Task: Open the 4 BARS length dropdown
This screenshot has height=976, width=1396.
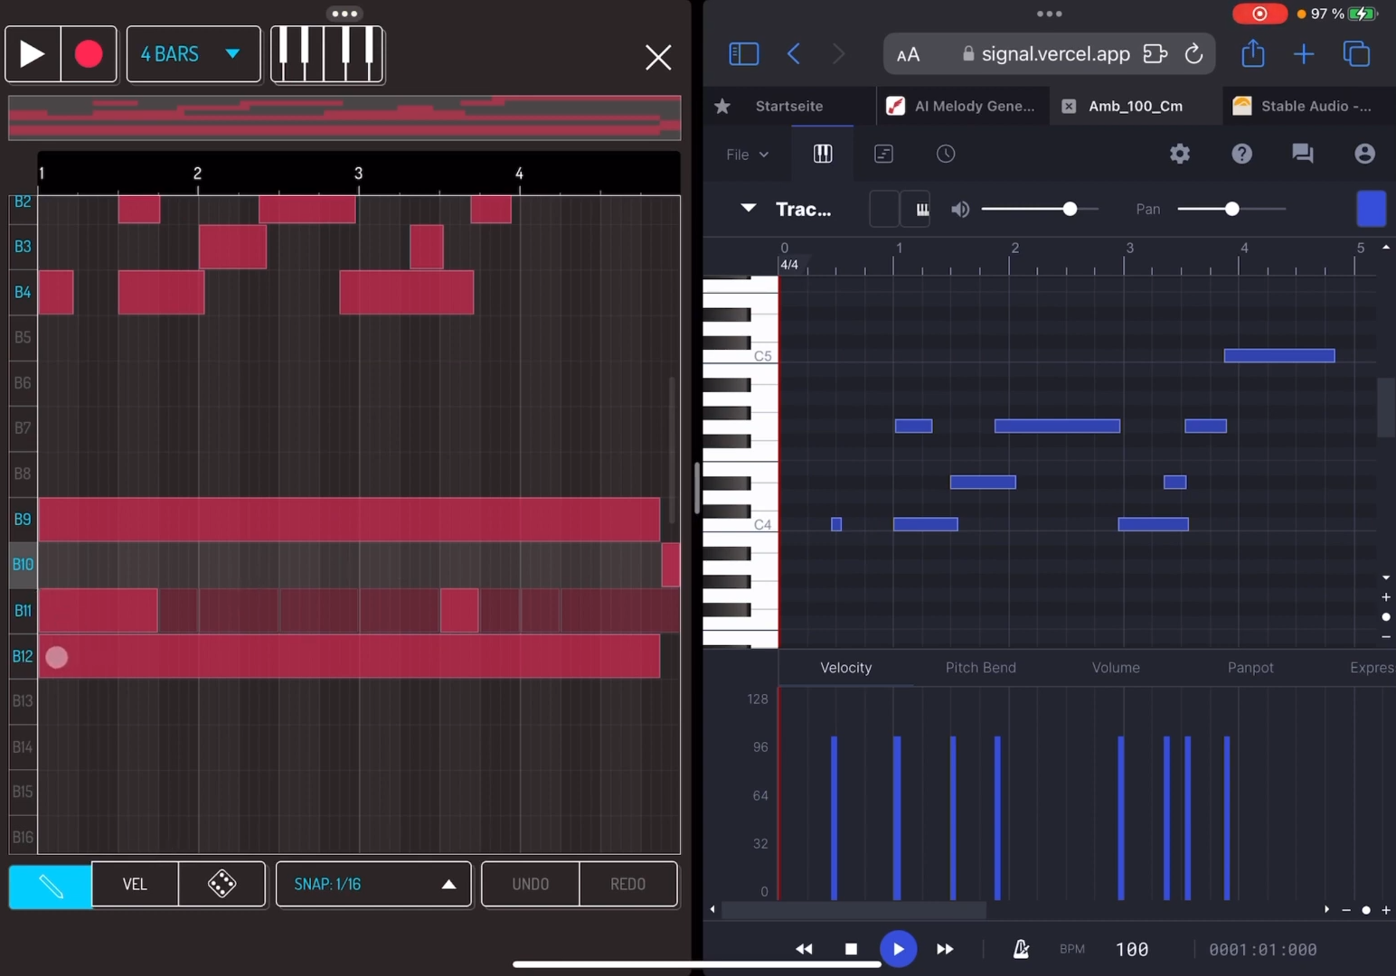Action: pos(193,54)
